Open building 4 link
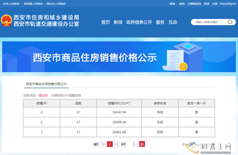 coord(41,112)
